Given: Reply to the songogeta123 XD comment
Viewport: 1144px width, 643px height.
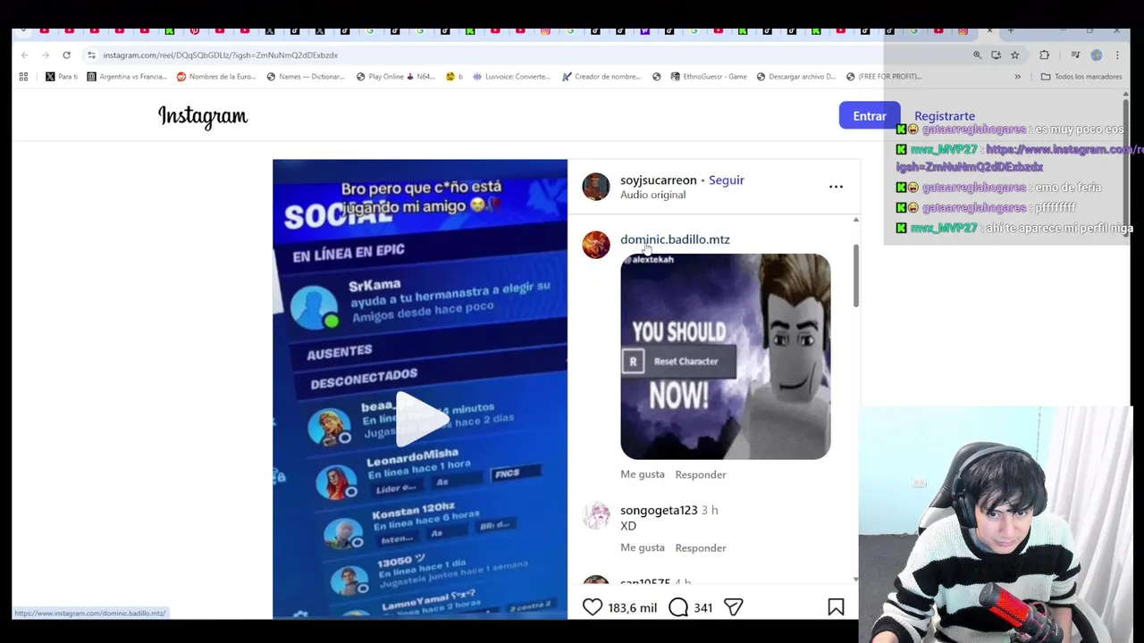Looking at the screenshot, I should 700,547.
